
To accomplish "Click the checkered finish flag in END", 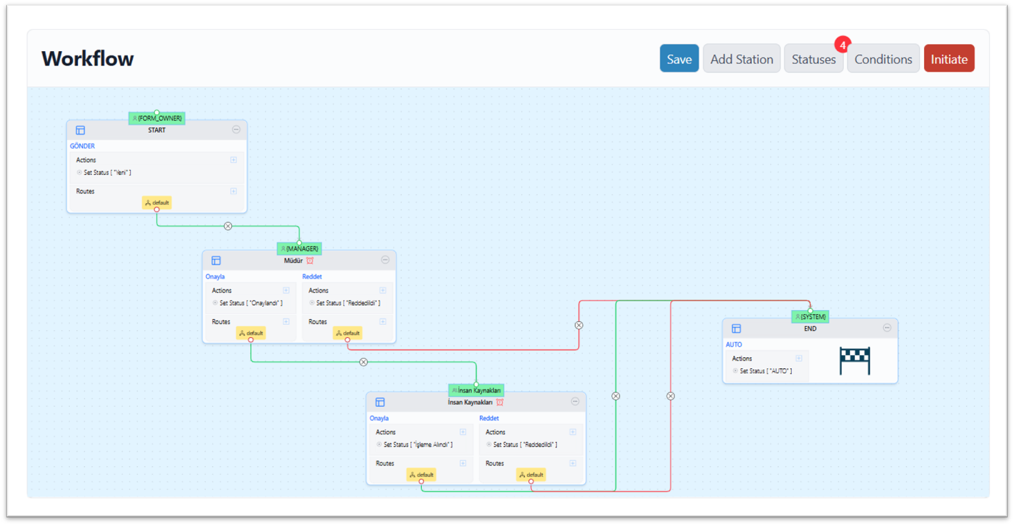I will pos(854,361).
